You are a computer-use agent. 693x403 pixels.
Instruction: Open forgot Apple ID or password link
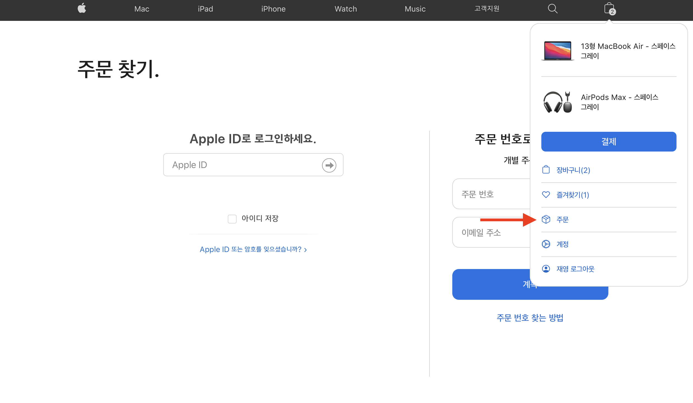point(253,250)
